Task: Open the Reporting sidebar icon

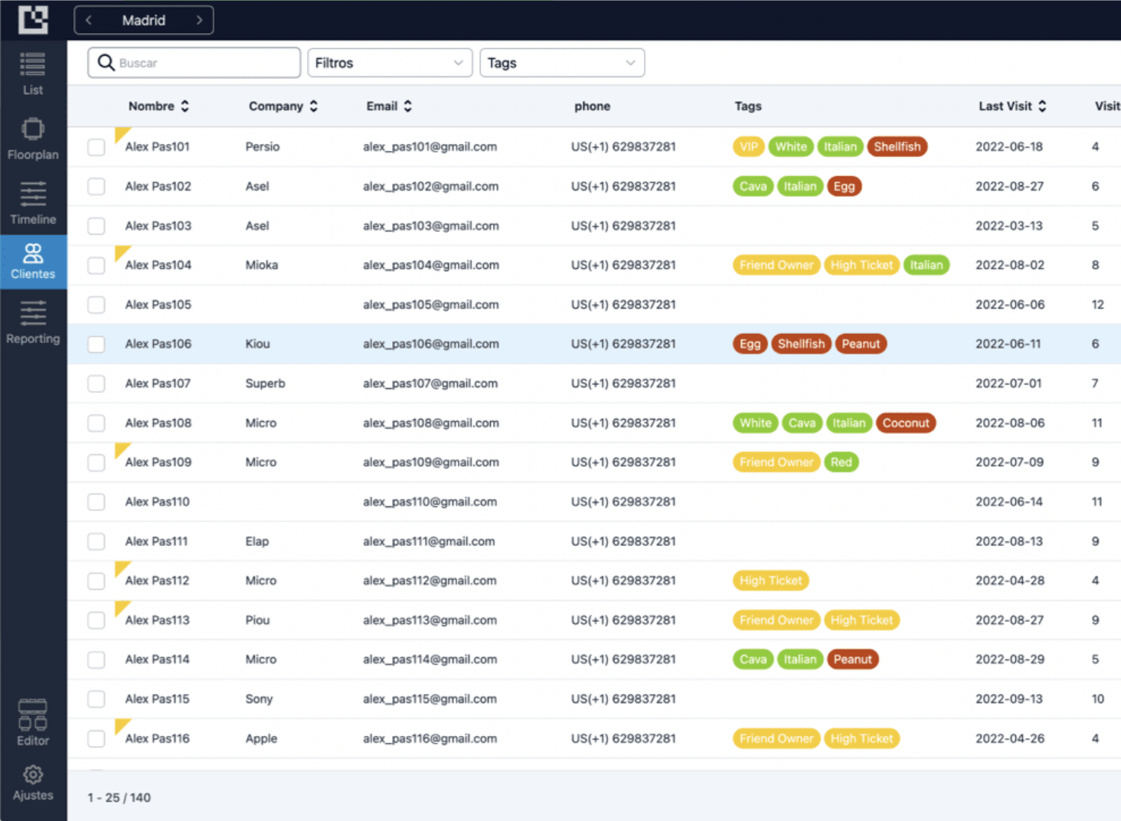Action: click(32, 313)
